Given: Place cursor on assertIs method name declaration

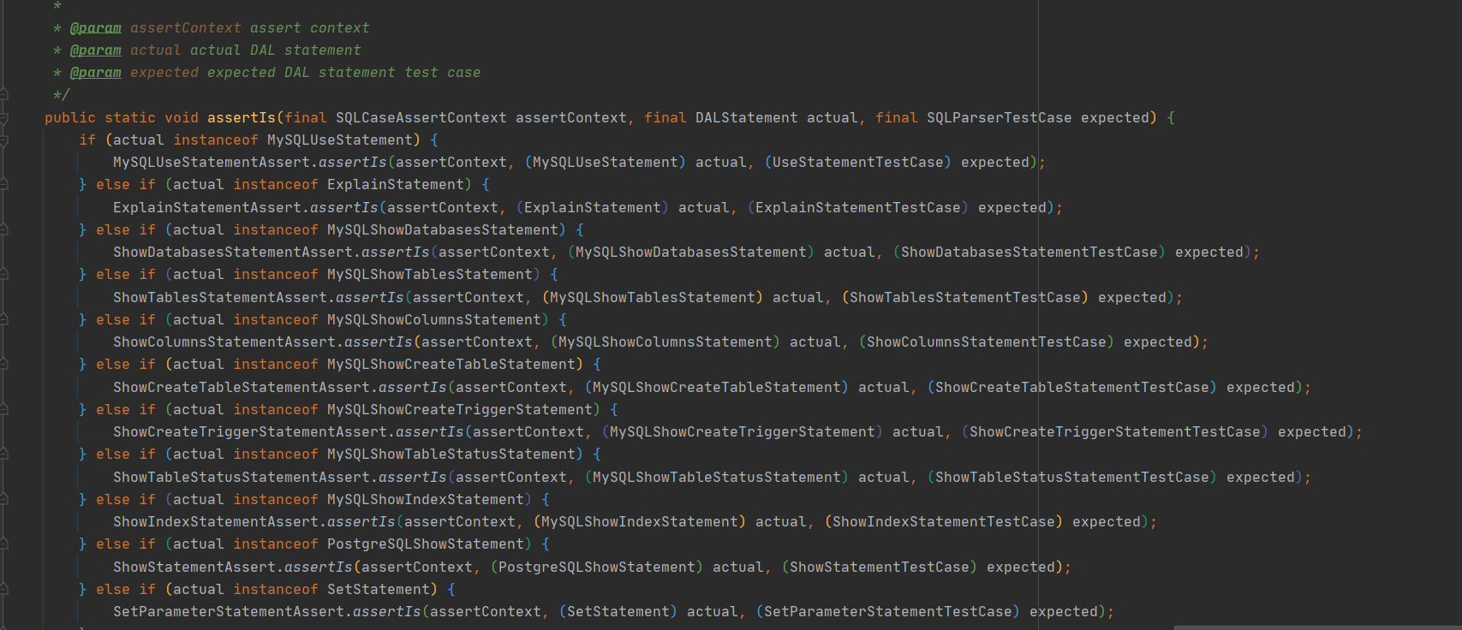Looking at the screenshot, I should 242,118.
